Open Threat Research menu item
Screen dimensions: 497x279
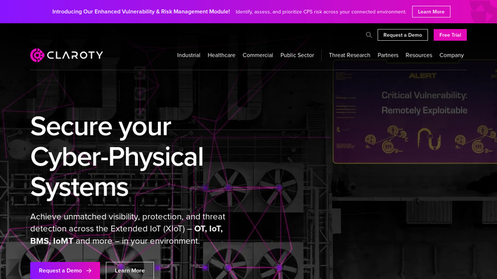coord(349,55)
